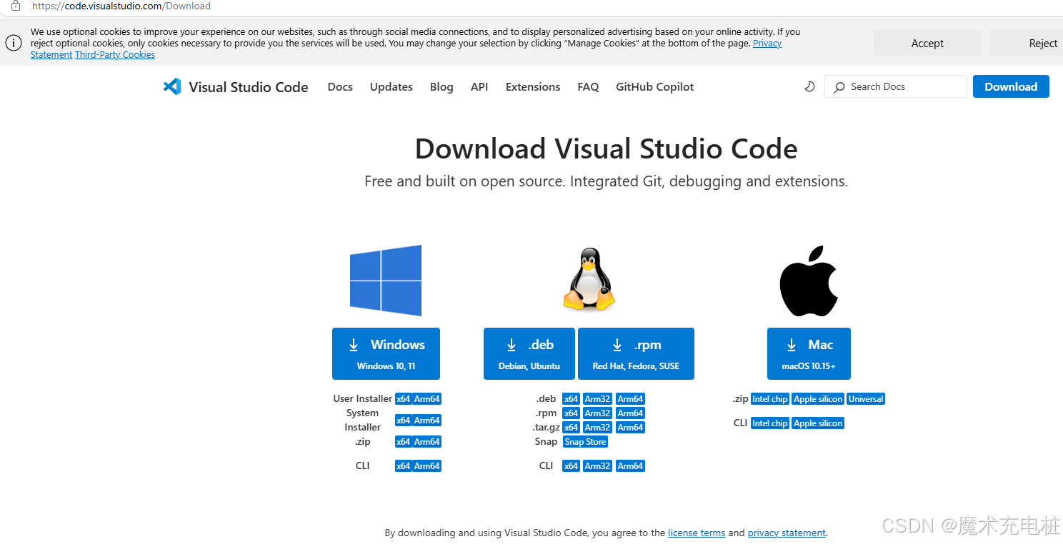
Task: Select Linux .deb Arm64 download
Action: click(x=630, y=399)
